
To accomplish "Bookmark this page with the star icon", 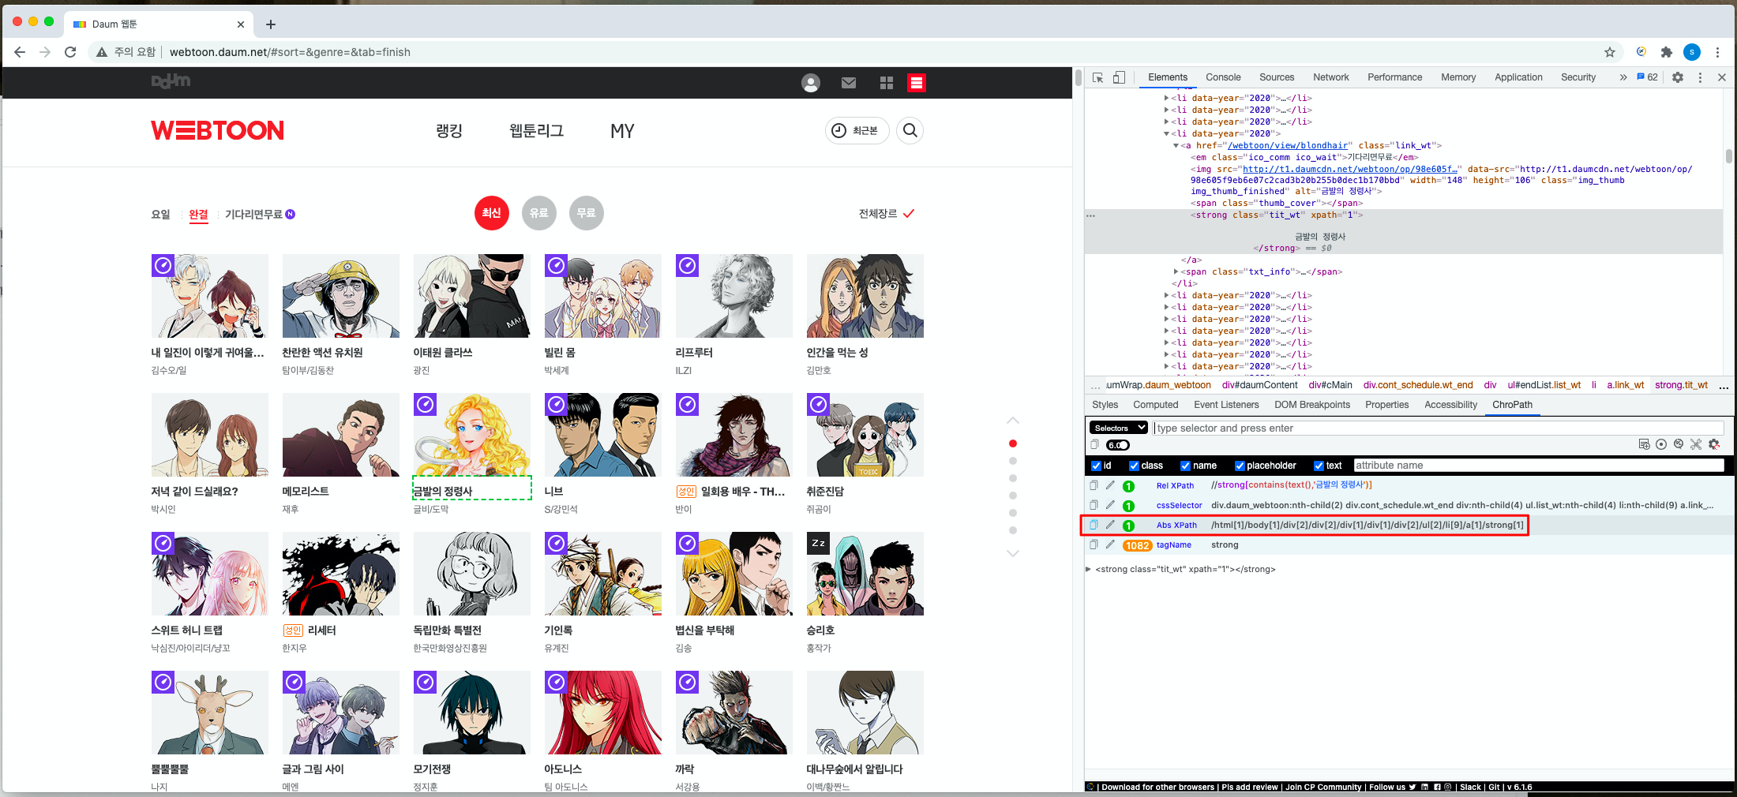I will click(1610, 52).
